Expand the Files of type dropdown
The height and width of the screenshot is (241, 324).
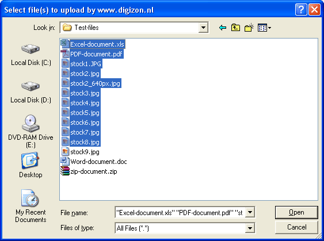tap(250, 228)
